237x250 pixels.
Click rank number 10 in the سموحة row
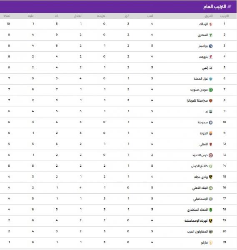coord(225,122)
